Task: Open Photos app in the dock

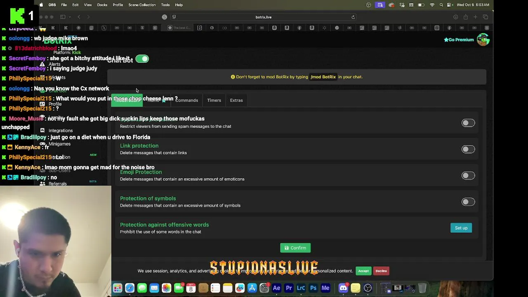Action: click(x=166, y=288)
